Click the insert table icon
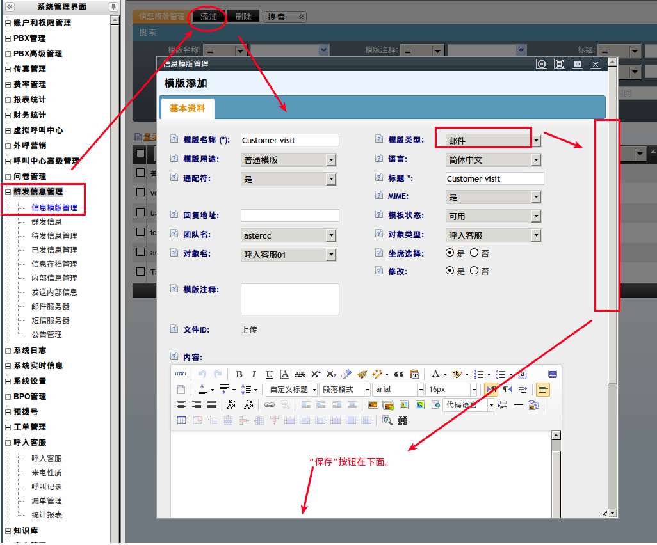This screenshot has height=545, width=657. pos(181,420)
